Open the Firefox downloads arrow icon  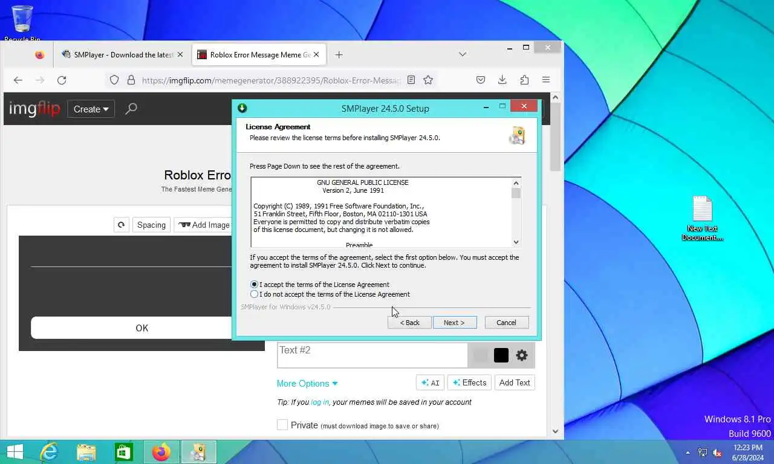click(x=502, y=80)
